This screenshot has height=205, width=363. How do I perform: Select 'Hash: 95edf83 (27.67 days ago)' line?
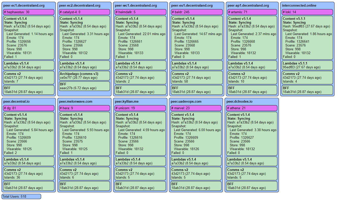click(x=307, y=26)
